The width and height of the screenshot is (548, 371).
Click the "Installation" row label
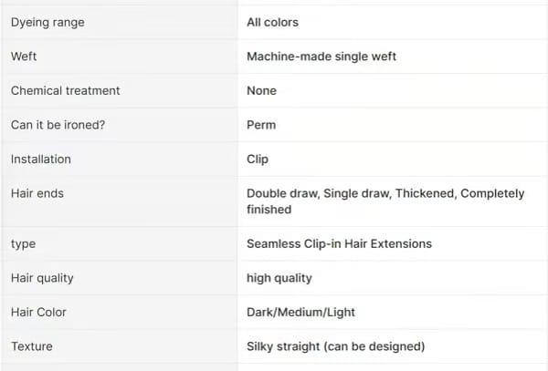[41, 160]
